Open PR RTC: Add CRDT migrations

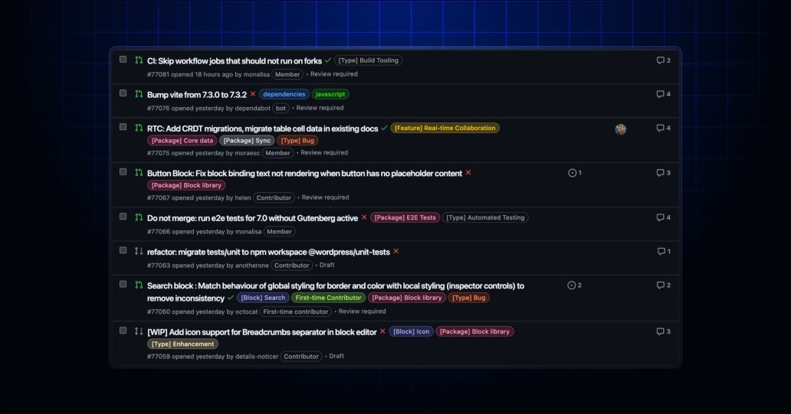[x=262, y=129]
